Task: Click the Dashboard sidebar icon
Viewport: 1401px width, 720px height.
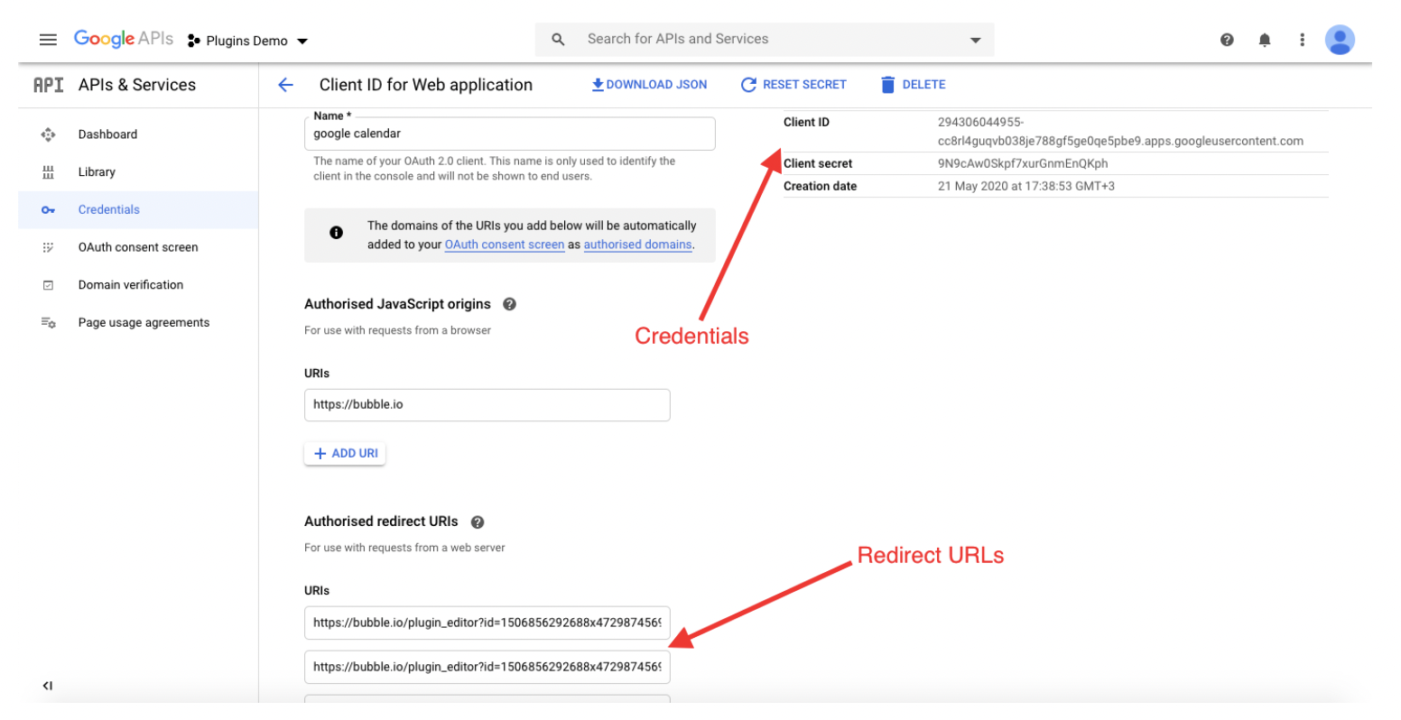Action: point(48,134)
